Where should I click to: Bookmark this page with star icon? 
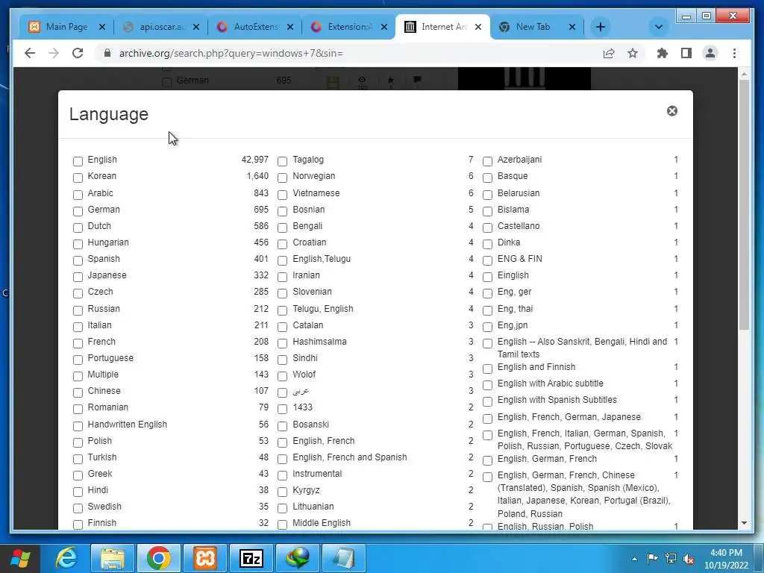click(633, 53)
